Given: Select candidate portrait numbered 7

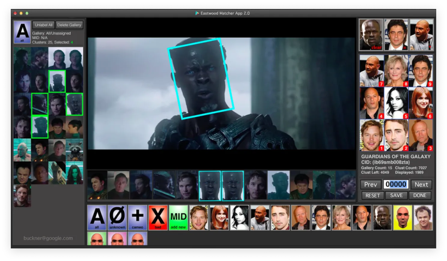Looking at the screenshot, I should [x=372, y=71].
